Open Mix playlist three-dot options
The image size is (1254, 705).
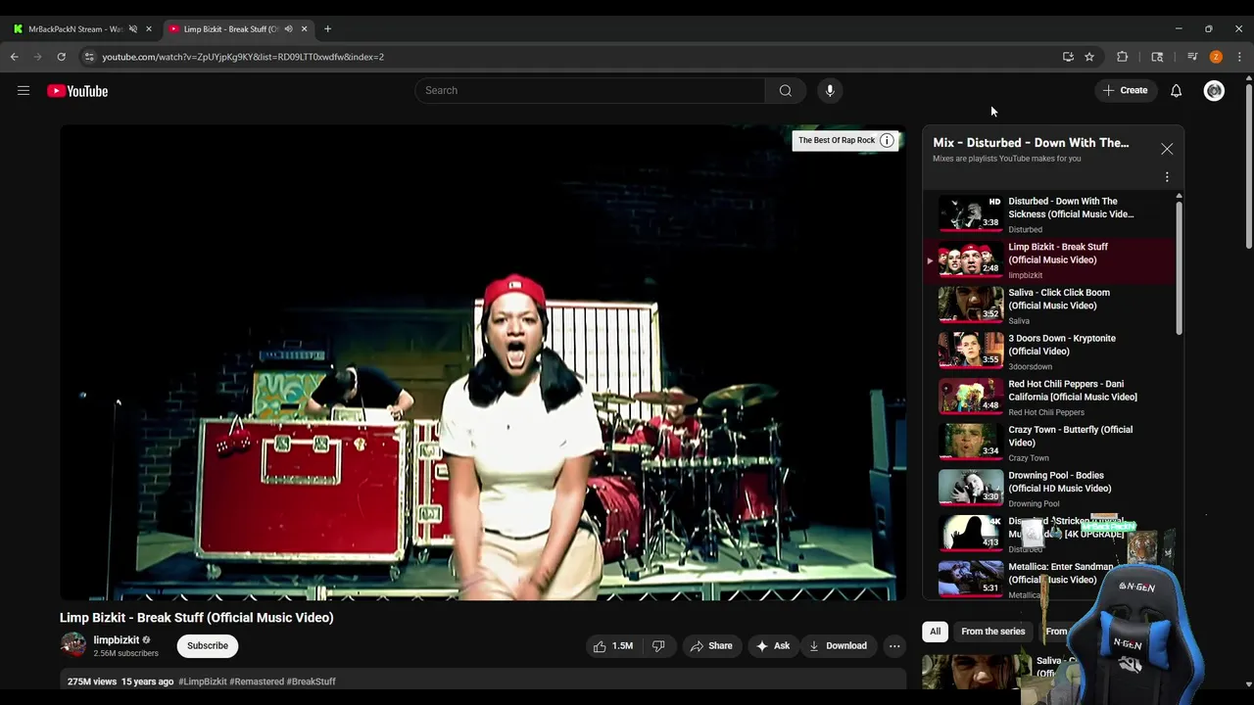click(1167, 177)
